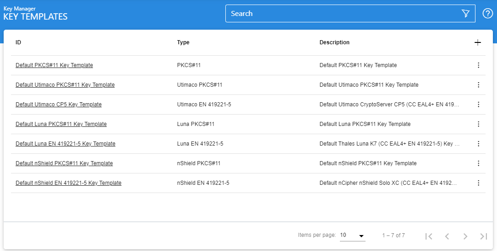Open actions menu for Default Utimaco PKCS#11 row

pos(478,85)
